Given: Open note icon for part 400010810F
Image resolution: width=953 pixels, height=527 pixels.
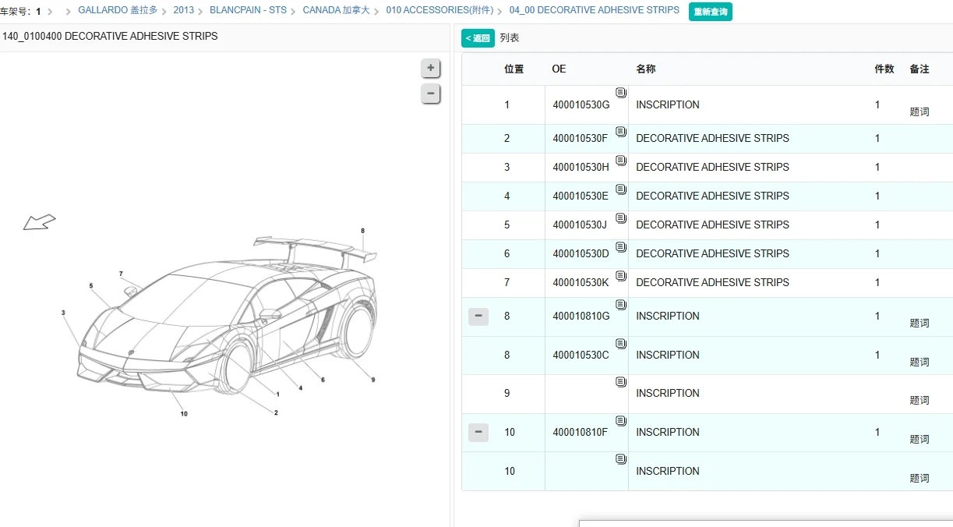Looking at the screenshot, I should coord(621,421).
